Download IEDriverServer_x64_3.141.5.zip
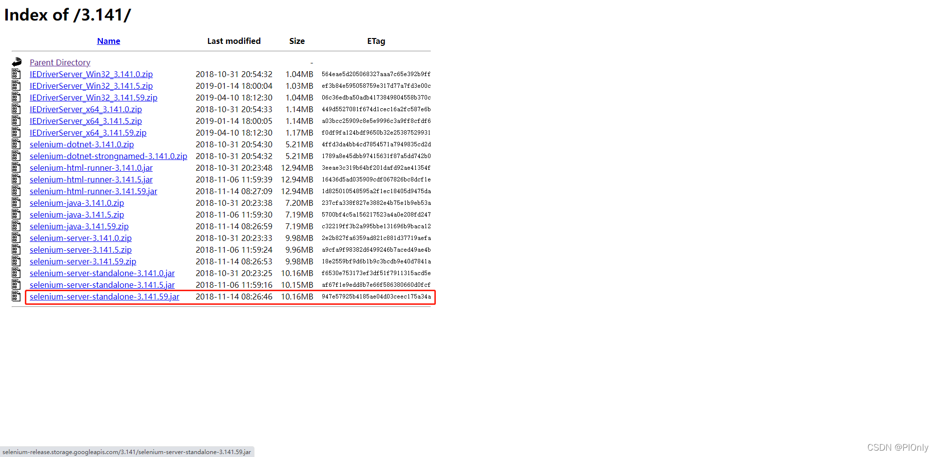 [x=86, y=121]
